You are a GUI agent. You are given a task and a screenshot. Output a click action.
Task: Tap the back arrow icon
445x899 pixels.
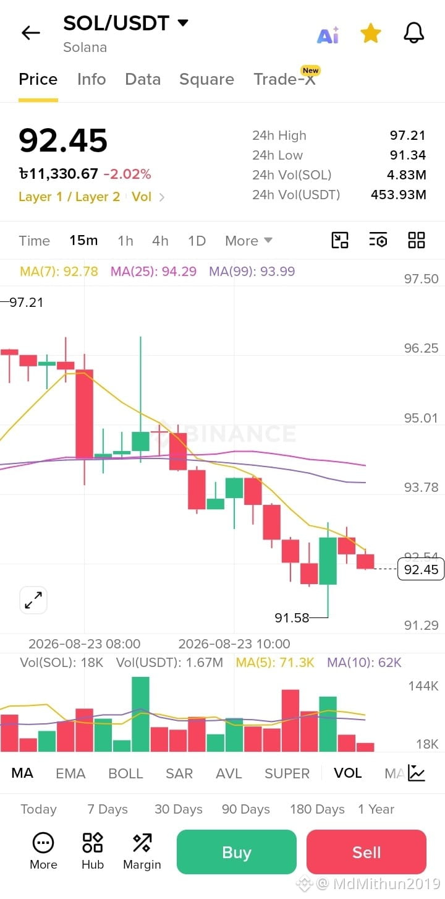pos(30,33)
